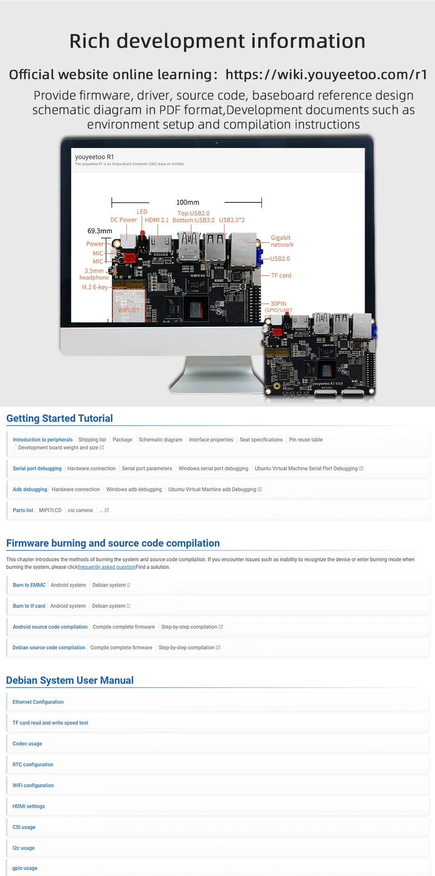Viewport: 435px width, 876px height.
Task: Click external icon after Debian system in Burn to tf card row
Action: click(x=129, y=606)
